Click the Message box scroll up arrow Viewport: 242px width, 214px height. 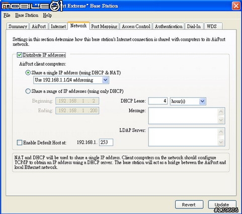pyautogui.click(x=221, y=112)
